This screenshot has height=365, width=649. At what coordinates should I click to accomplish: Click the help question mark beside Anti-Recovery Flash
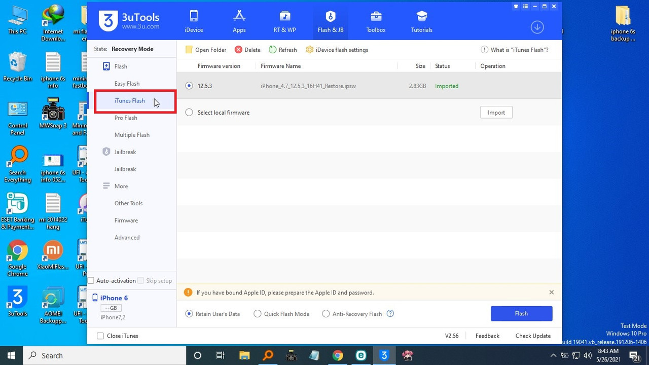[390, 314]
